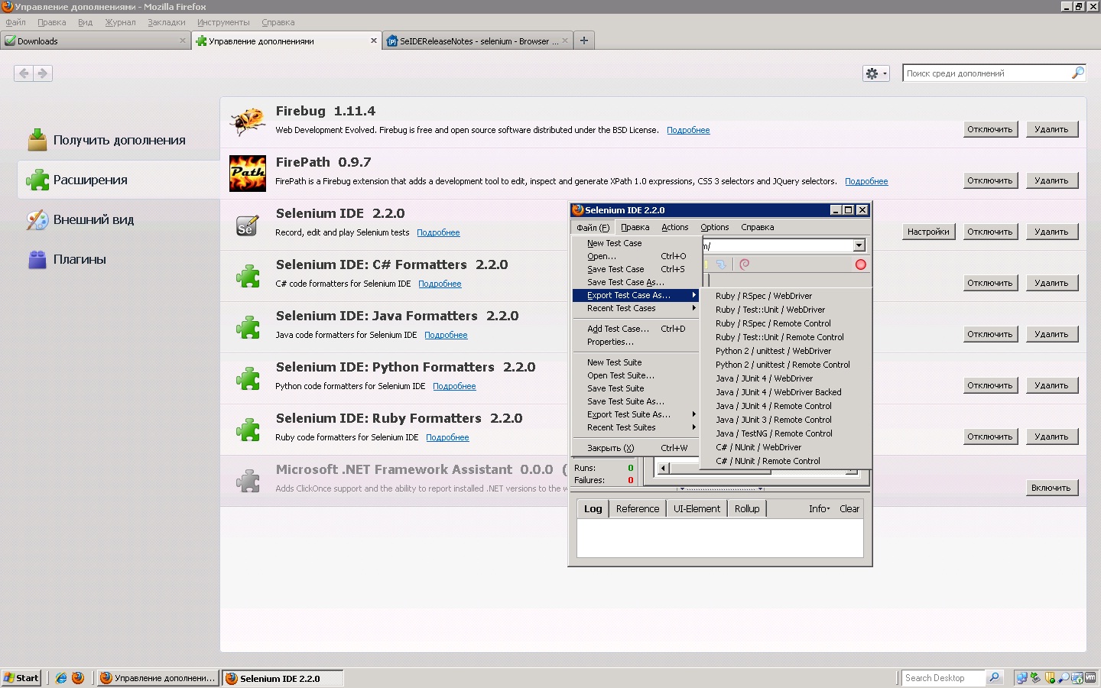Select Properties... in File menu

(635, 342)
